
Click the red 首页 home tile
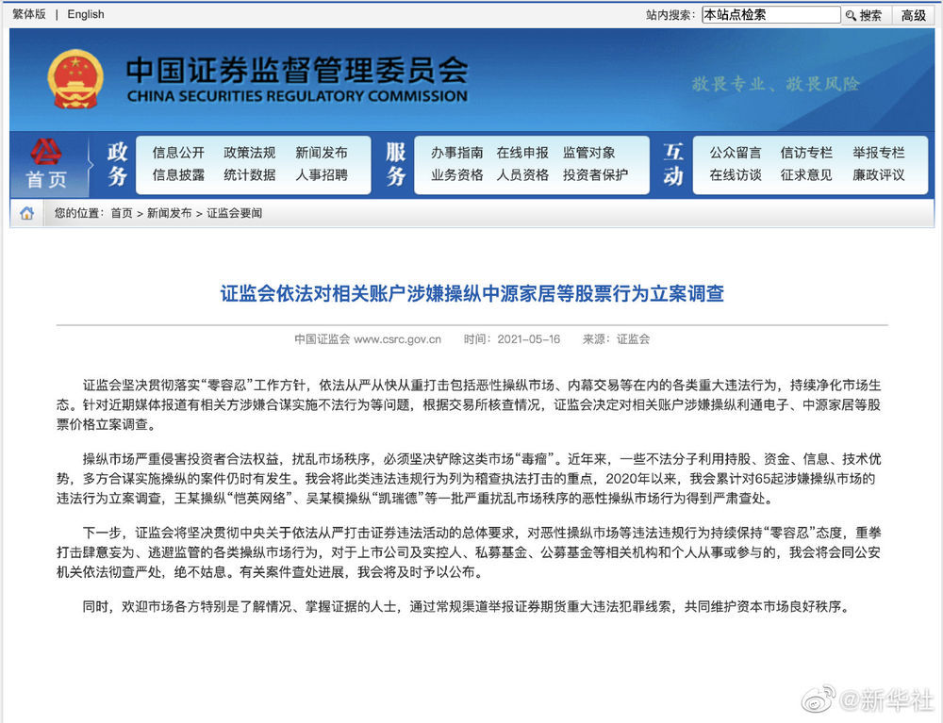click(46, 165)
